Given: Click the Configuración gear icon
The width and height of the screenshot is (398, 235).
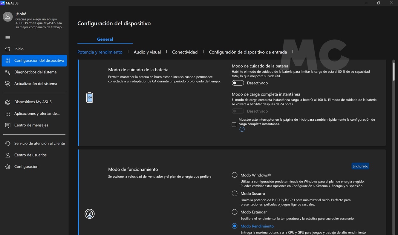Looking at the screenshot, I should pyautogui.click(x=8, y=167).
